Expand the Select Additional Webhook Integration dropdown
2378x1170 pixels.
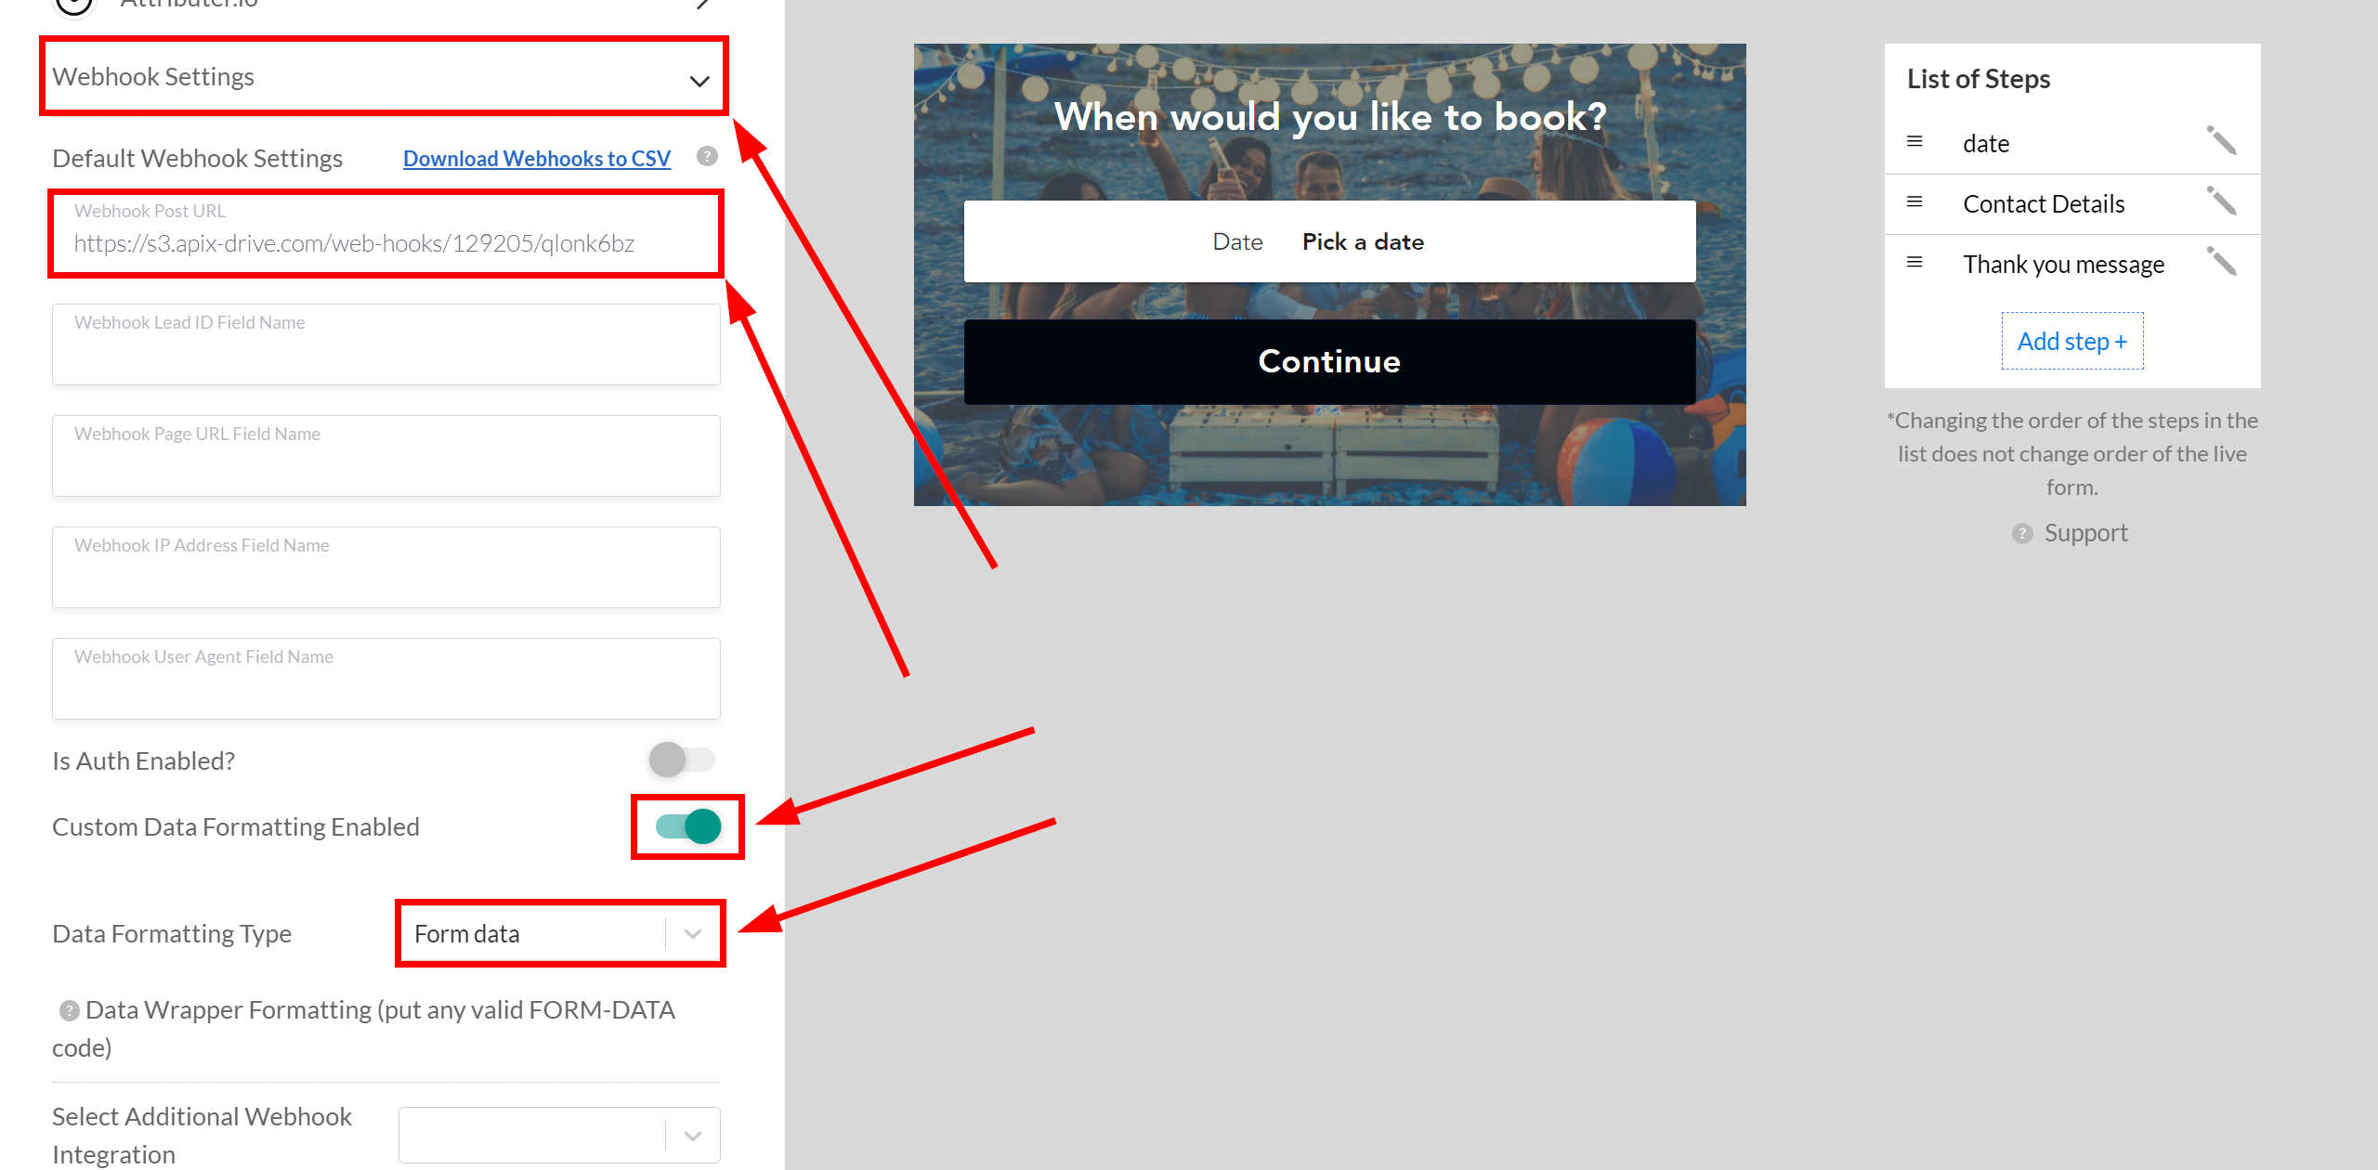click(691, 1137)
